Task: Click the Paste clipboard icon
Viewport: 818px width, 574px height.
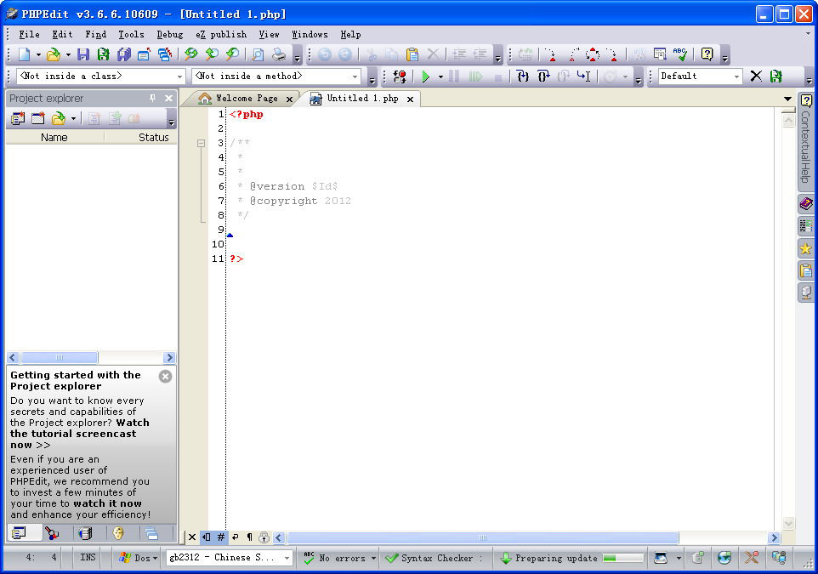Action: [x=412, y=54]
